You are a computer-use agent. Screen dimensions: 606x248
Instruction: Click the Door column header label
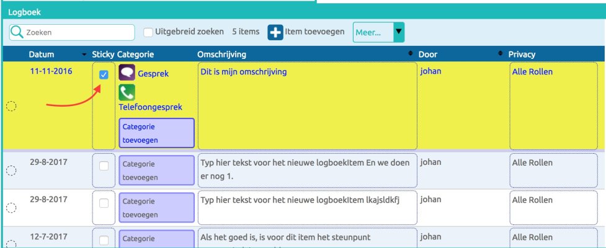pyautogui.click(x=428, y=55)
